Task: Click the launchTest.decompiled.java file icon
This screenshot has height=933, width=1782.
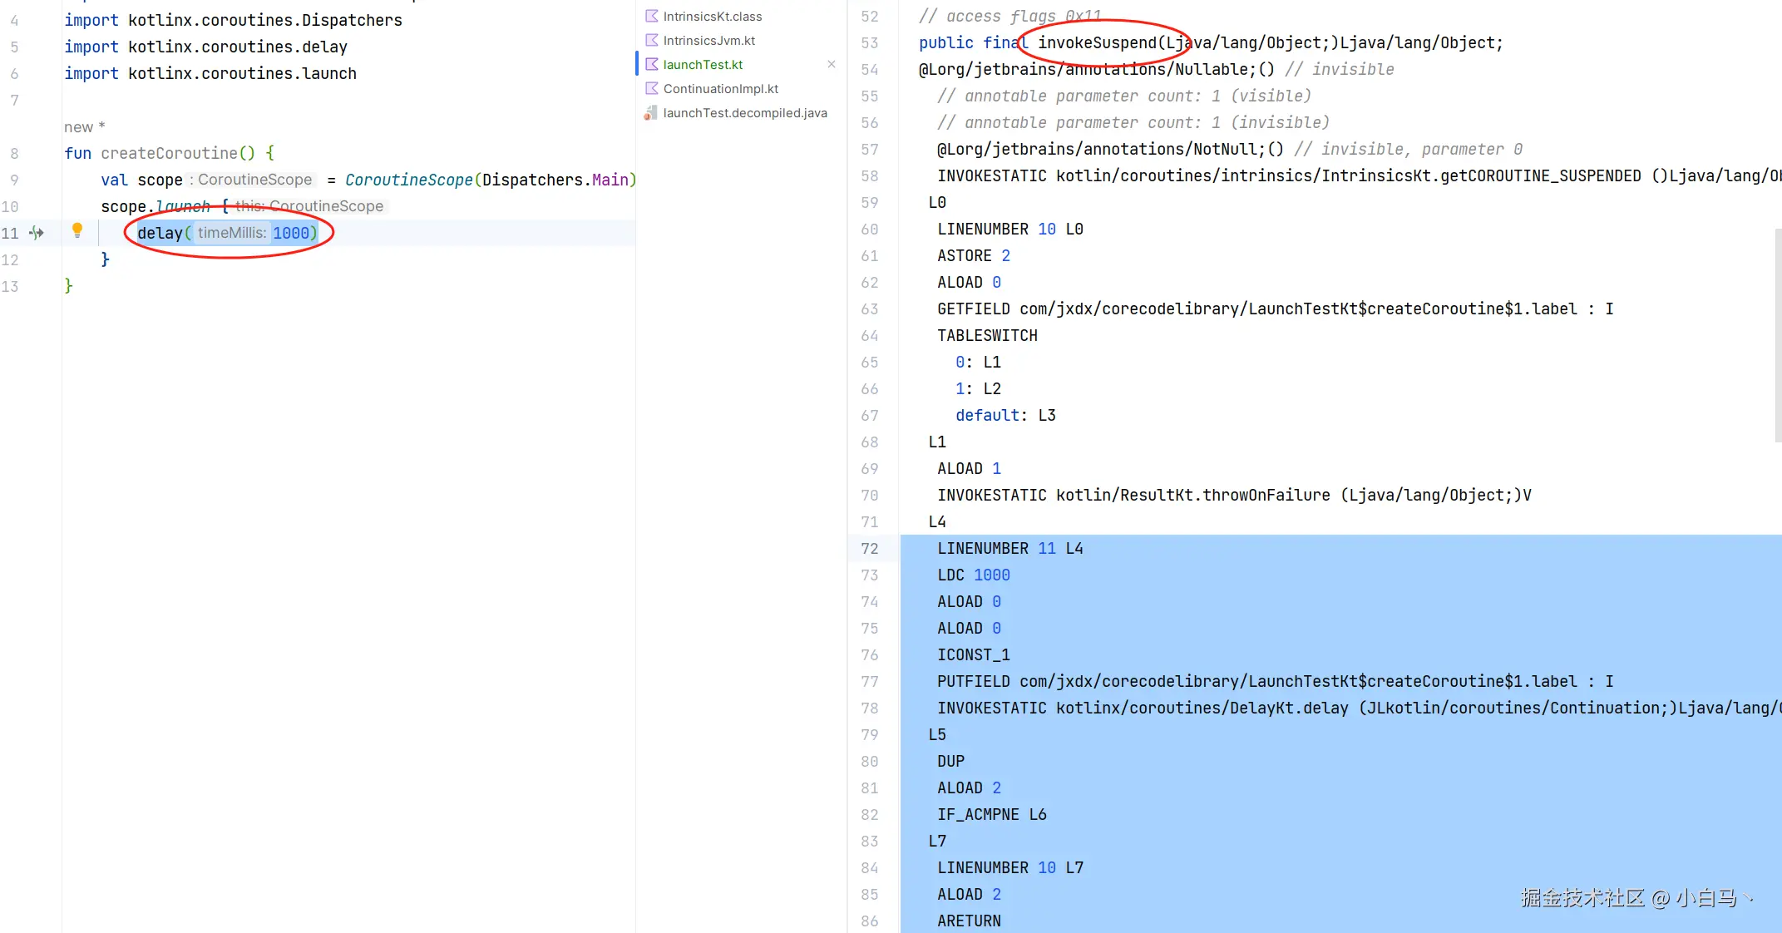Action: coord(651,112)
